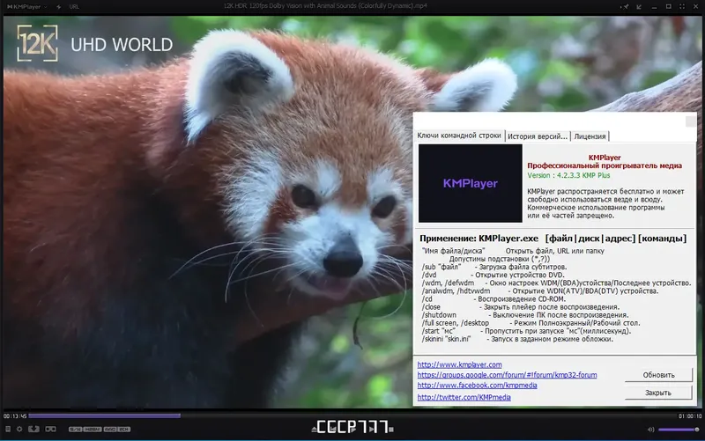The height and width of the screenshot is (441, 705).
Task: Click the KMPlayer logo image in dialog
Action: point(471,183)
